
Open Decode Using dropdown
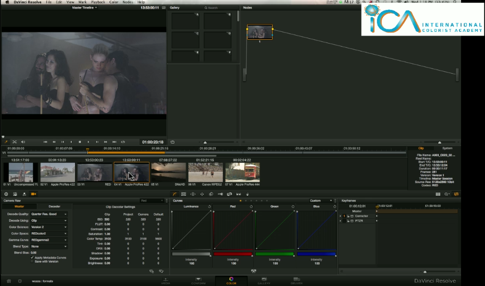[49, 221]
